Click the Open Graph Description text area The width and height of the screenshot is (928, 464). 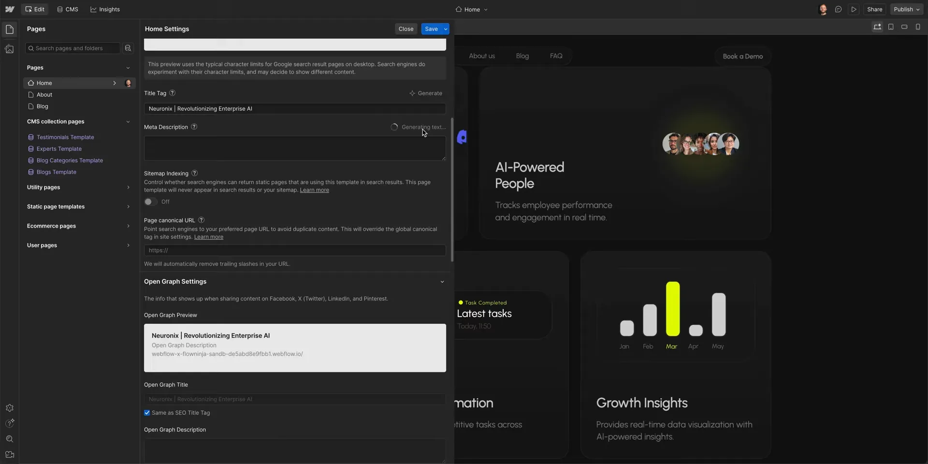295,450
